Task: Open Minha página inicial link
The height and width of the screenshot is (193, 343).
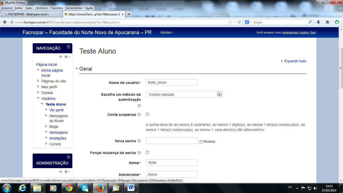Action: (52, 73)
